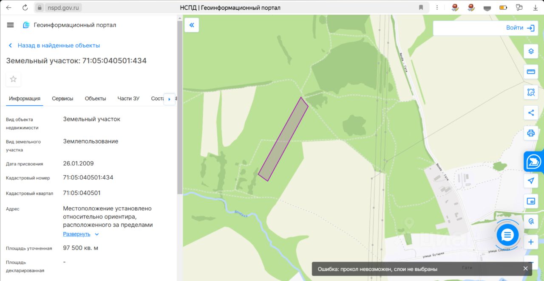Click the map rotation/search target icon

pyautogui.click(x=531, y=222)
